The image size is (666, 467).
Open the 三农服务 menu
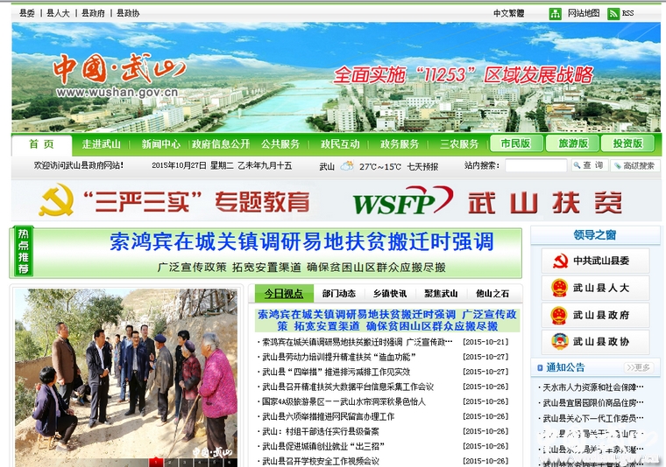[459, 144]
